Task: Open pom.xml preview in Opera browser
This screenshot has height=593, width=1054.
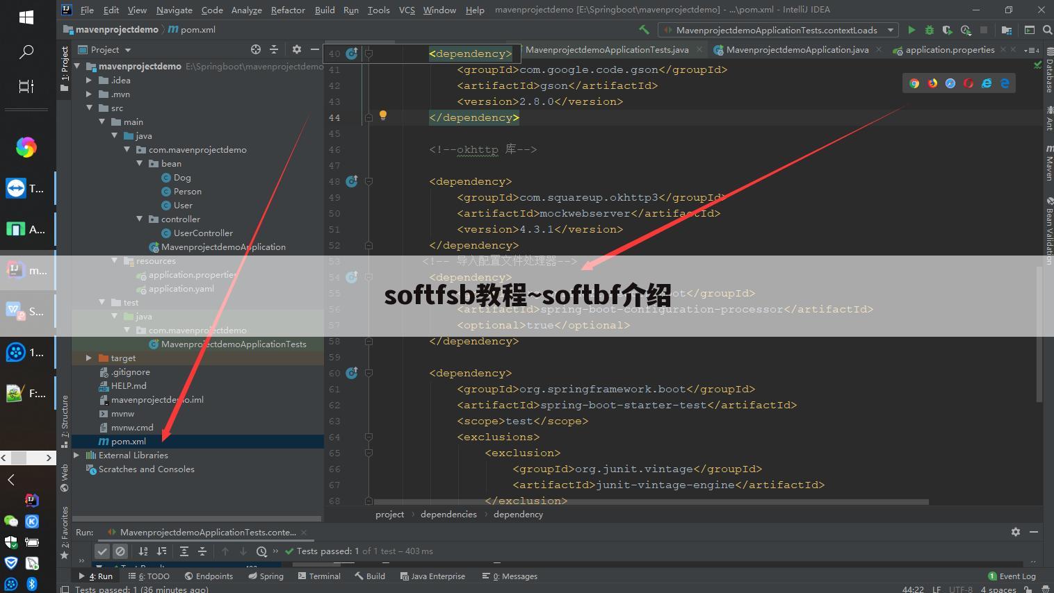Action: (x=968, y=83)
